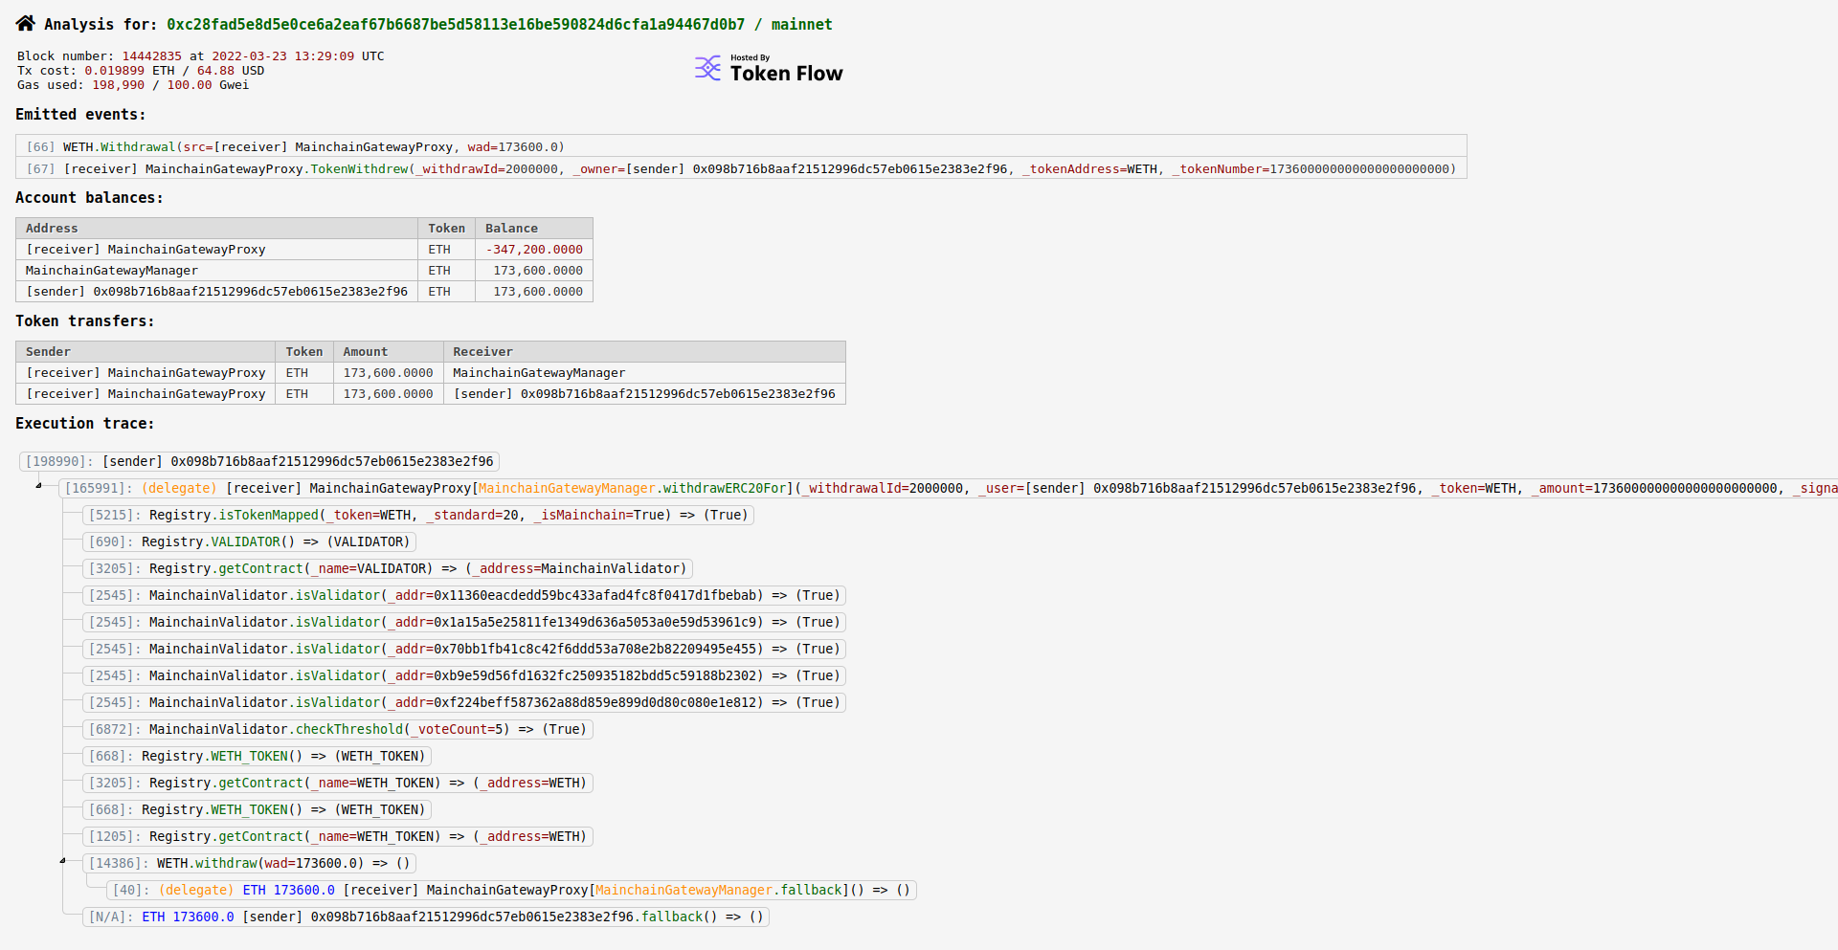Click the sender address receiver cell in transfers
The image size is (1838, 950).
pyautogui.click(x=644, y=394)
